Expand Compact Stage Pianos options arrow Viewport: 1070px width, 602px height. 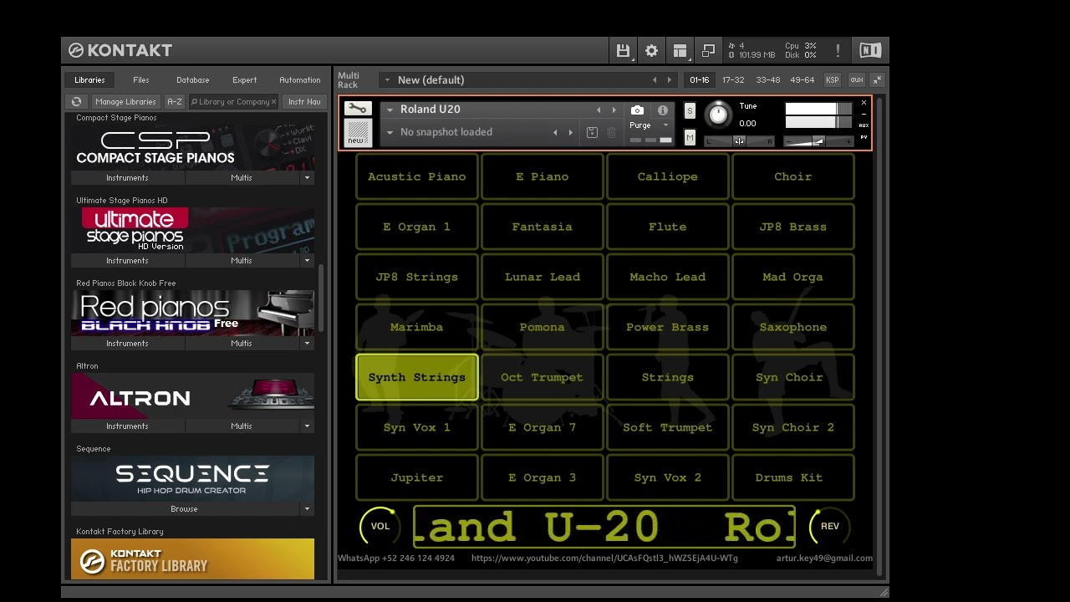[x=307, y=178]
